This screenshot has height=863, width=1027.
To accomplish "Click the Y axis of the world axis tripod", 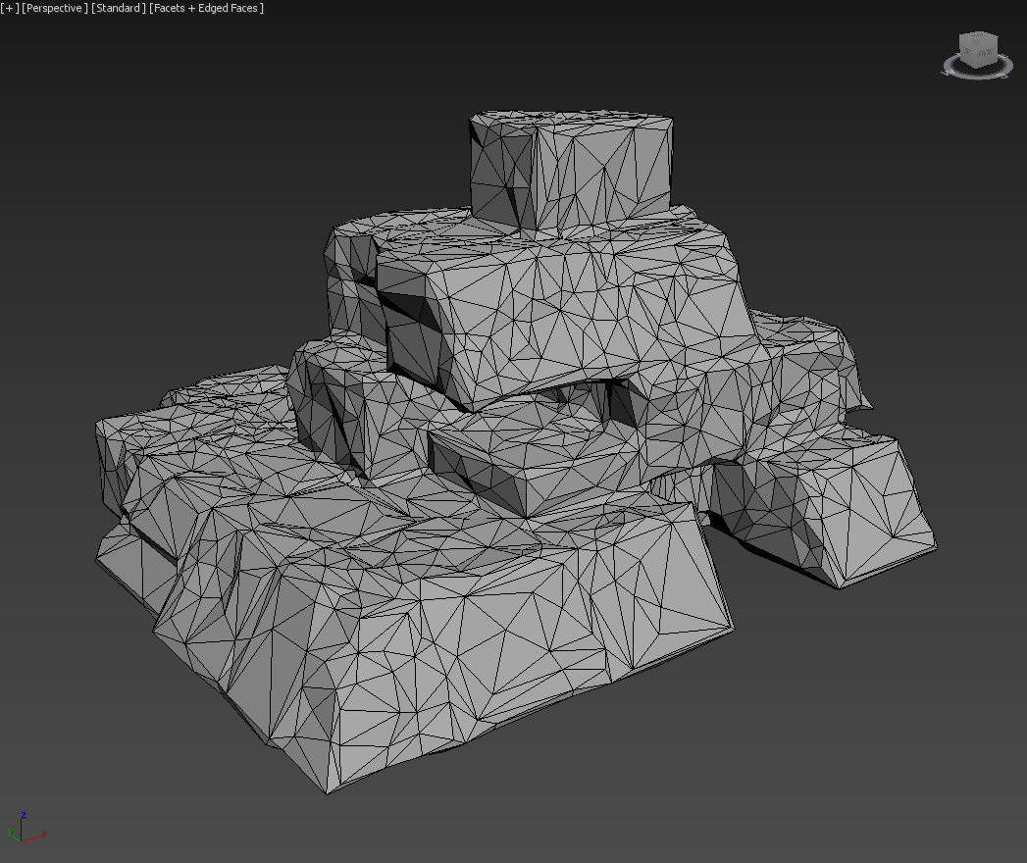I will click(x=11, y=833).
